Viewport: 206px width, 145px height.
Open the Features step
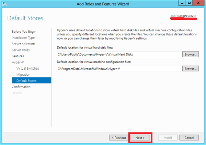pos(18,56)
